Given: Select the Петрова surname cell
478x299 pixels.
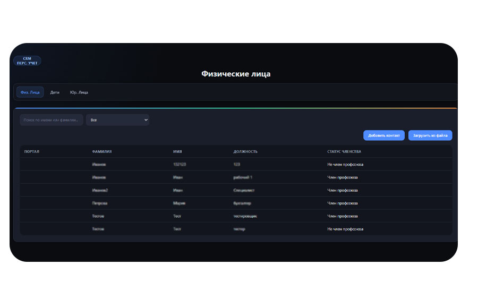Looking at the screenshot, I should point(100,203).
